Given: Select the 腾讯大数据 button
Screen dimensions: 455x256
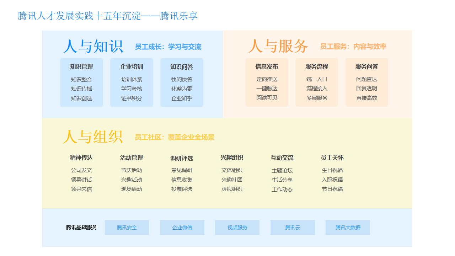Looking at the screenshot, I should pos(348,228).
